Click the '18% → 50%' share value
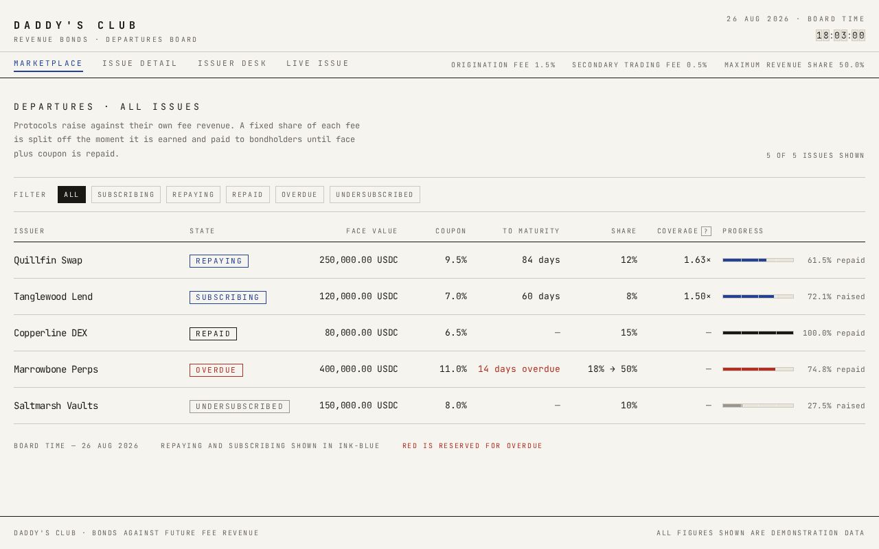 613,369
